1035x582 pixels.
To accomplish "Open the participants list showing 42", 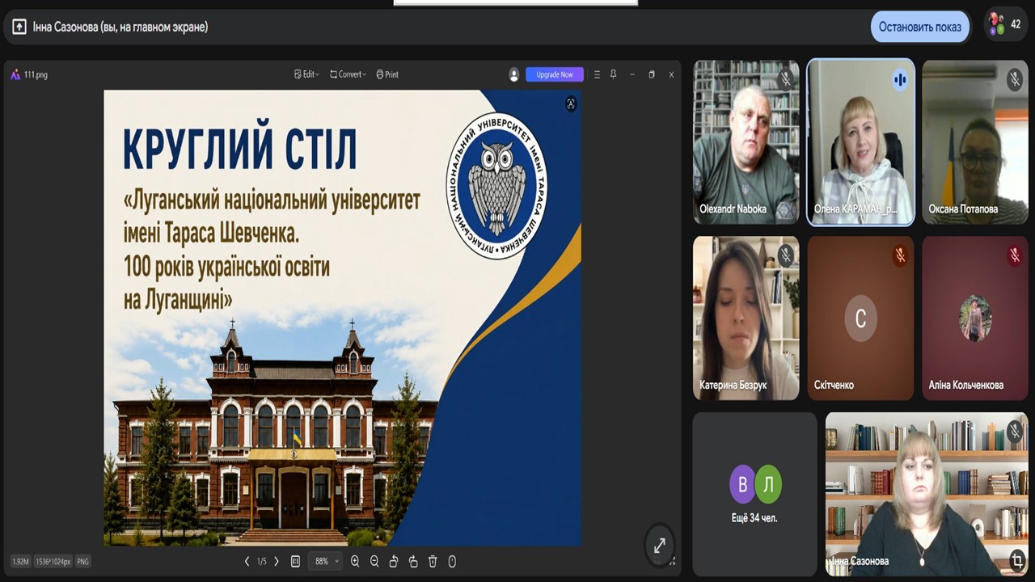I will pos(1005,24).
